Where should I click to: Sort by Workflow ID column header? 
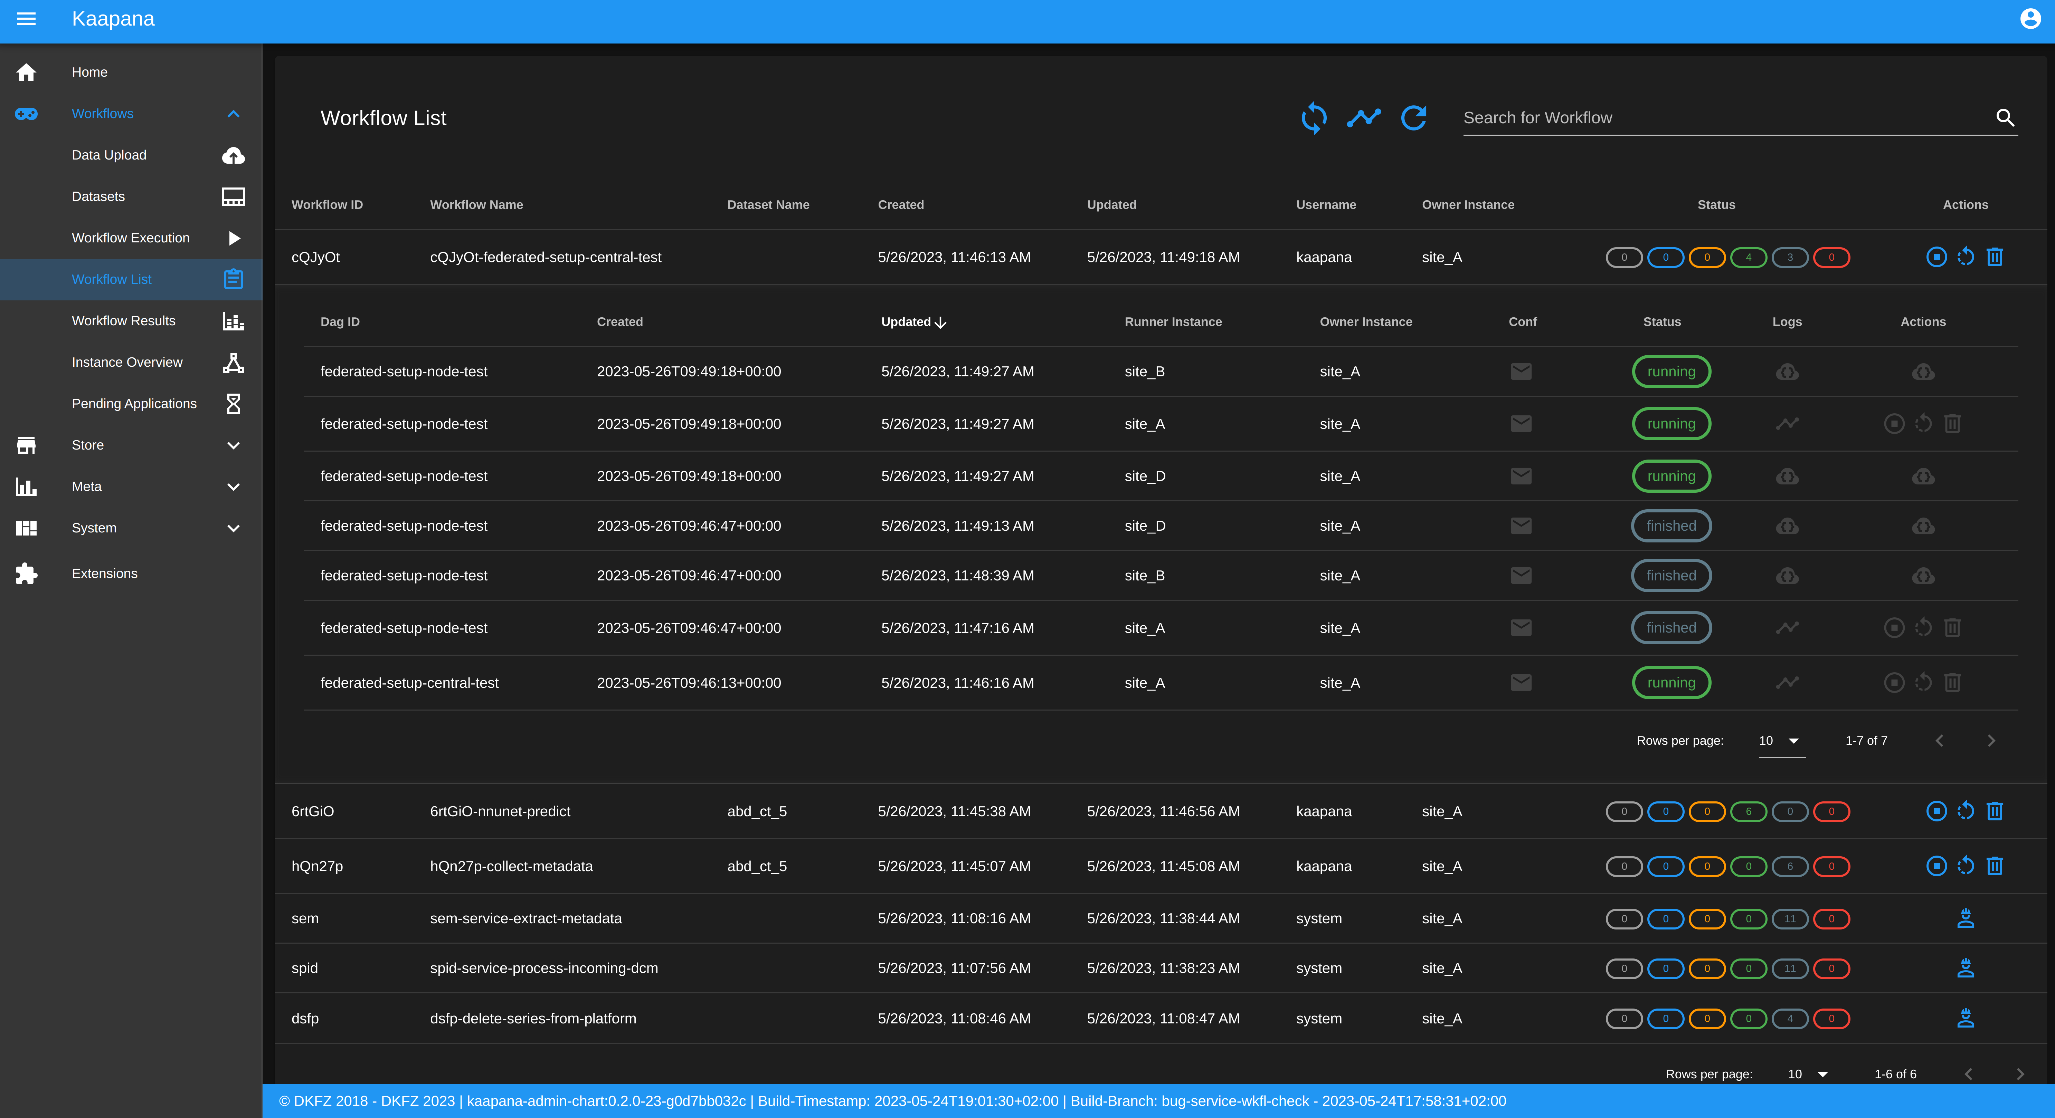327,205
